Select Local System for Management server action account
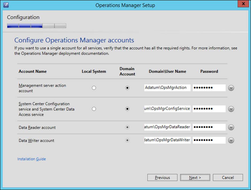Image resolution: width=251 pixels, height=190 pixels. 94,88
